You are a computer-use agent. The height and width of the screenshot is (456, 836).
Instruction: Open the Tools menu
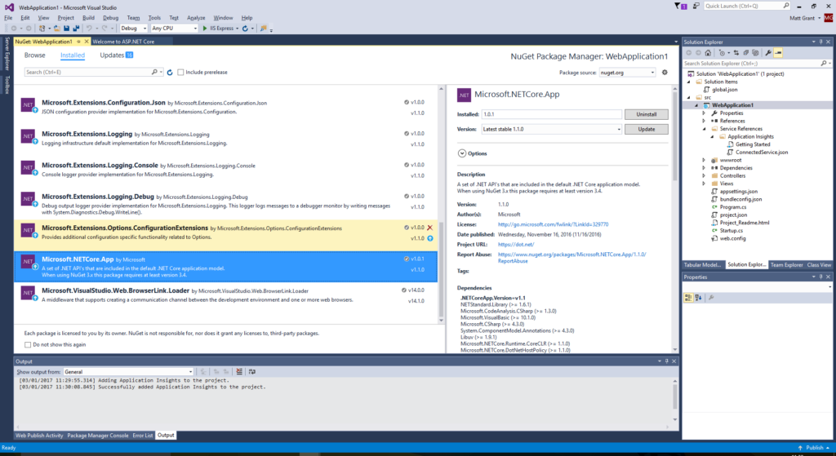(154, 18)
